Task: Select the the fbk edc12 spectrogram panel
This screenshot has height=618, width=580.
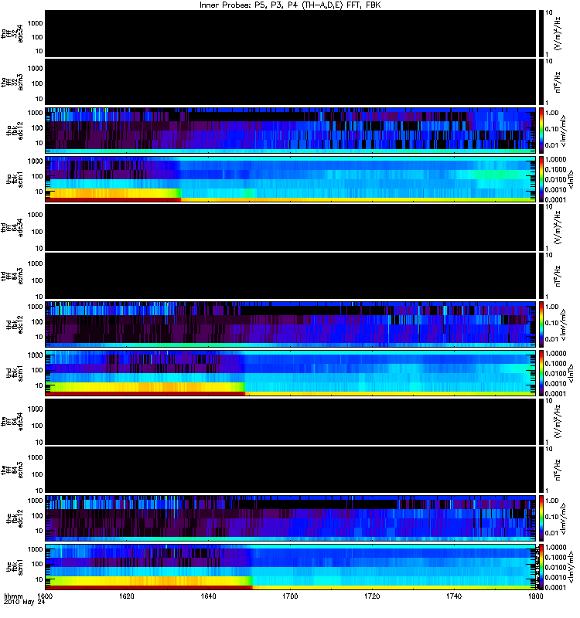Action: pos(290,518)
